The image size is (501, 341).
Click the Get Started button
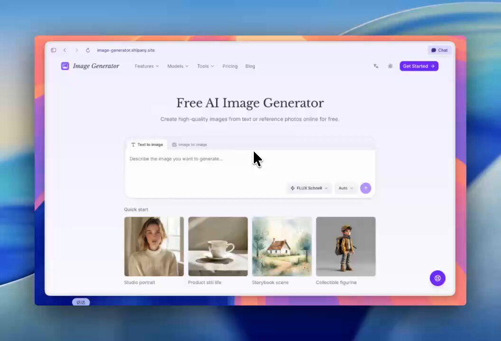(419, 66)
